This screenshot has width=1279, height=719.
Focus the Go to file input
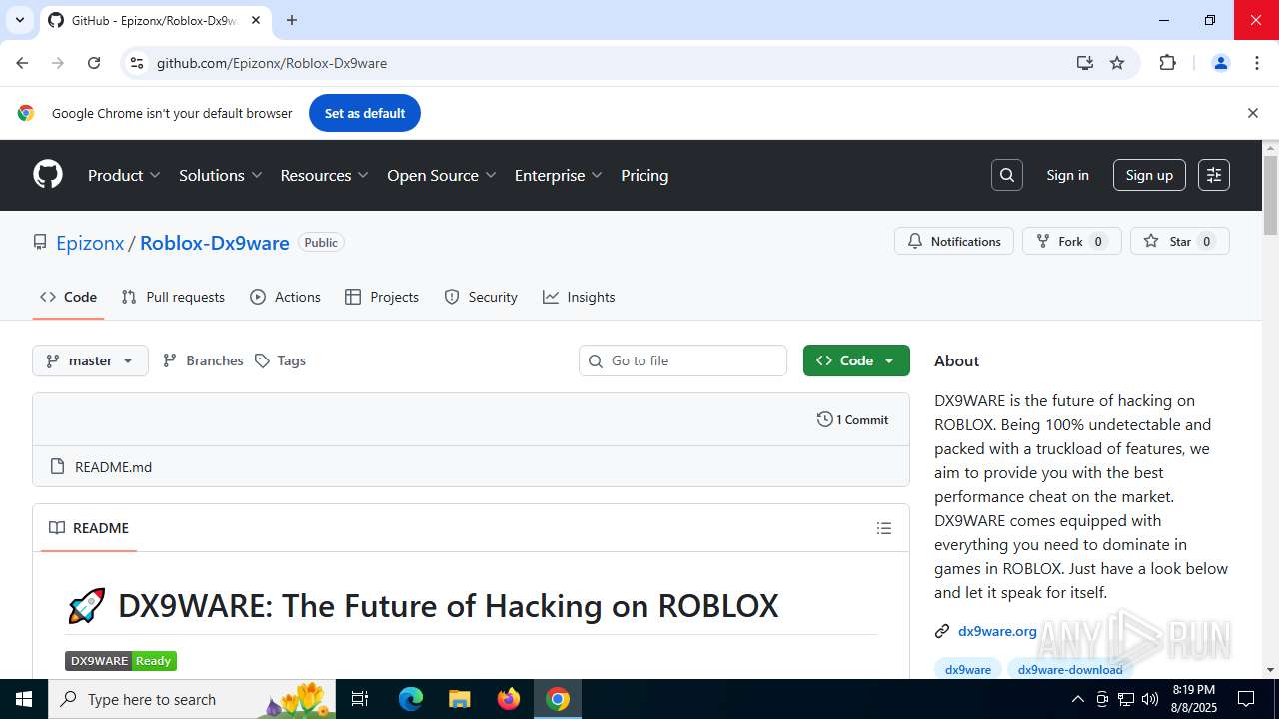tap(682, 360)
